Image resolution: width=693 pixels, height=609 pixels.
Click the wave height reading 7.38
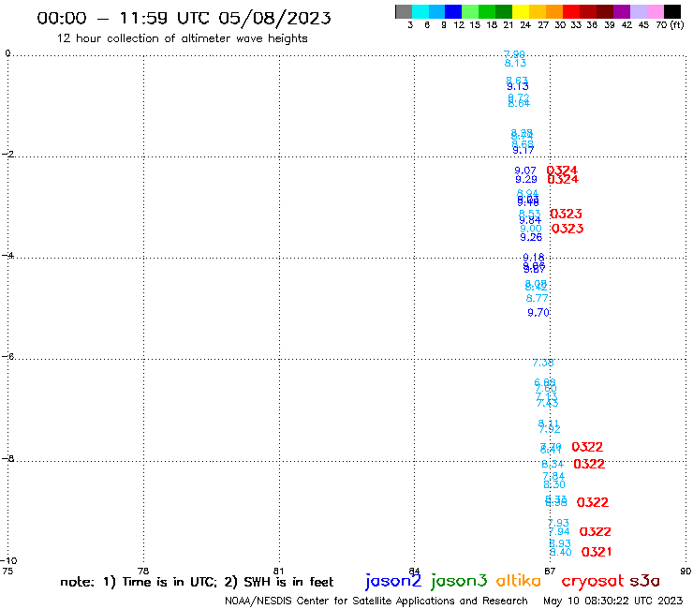click(x=543, y=364)
